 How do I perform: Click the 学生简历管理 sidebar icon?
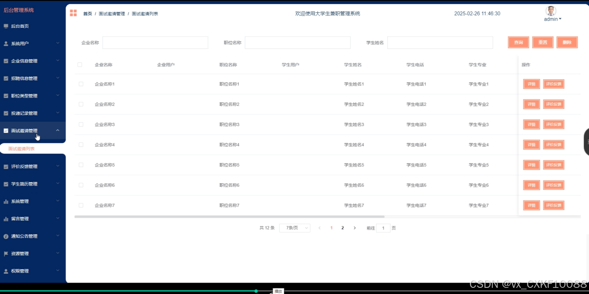6,184
